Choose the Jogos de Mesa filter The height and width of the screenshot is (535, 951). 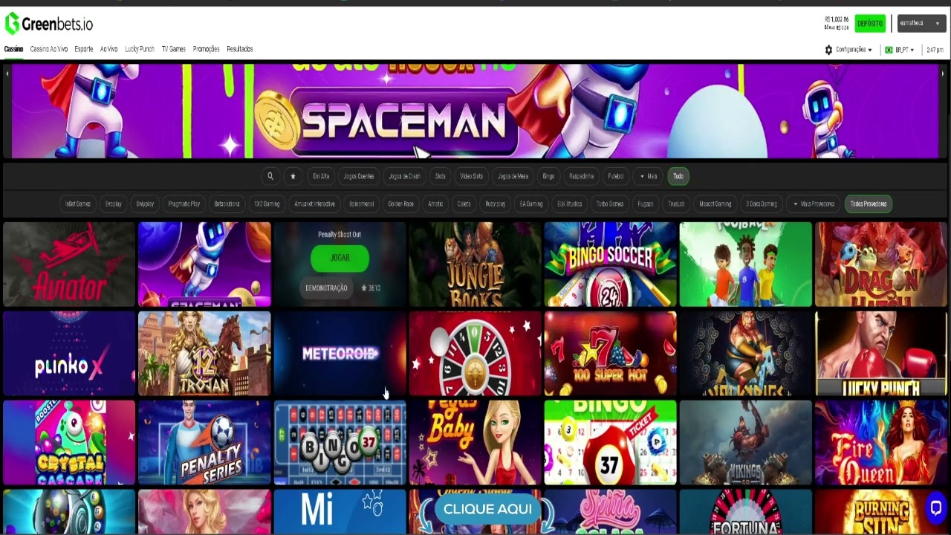513,176
